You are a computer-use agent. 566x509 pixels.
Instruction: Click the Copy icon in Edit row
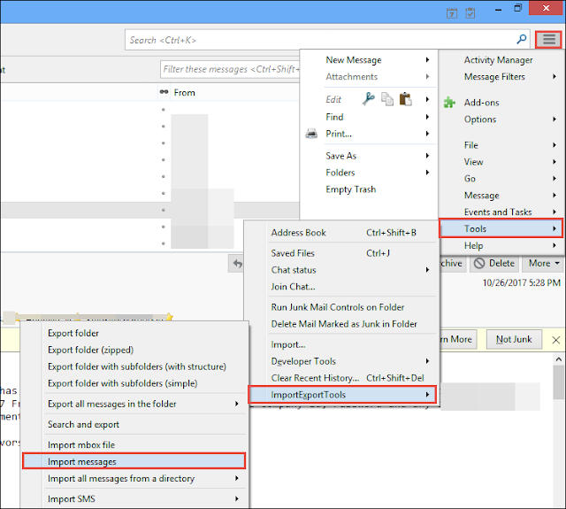tap(387, 99)
